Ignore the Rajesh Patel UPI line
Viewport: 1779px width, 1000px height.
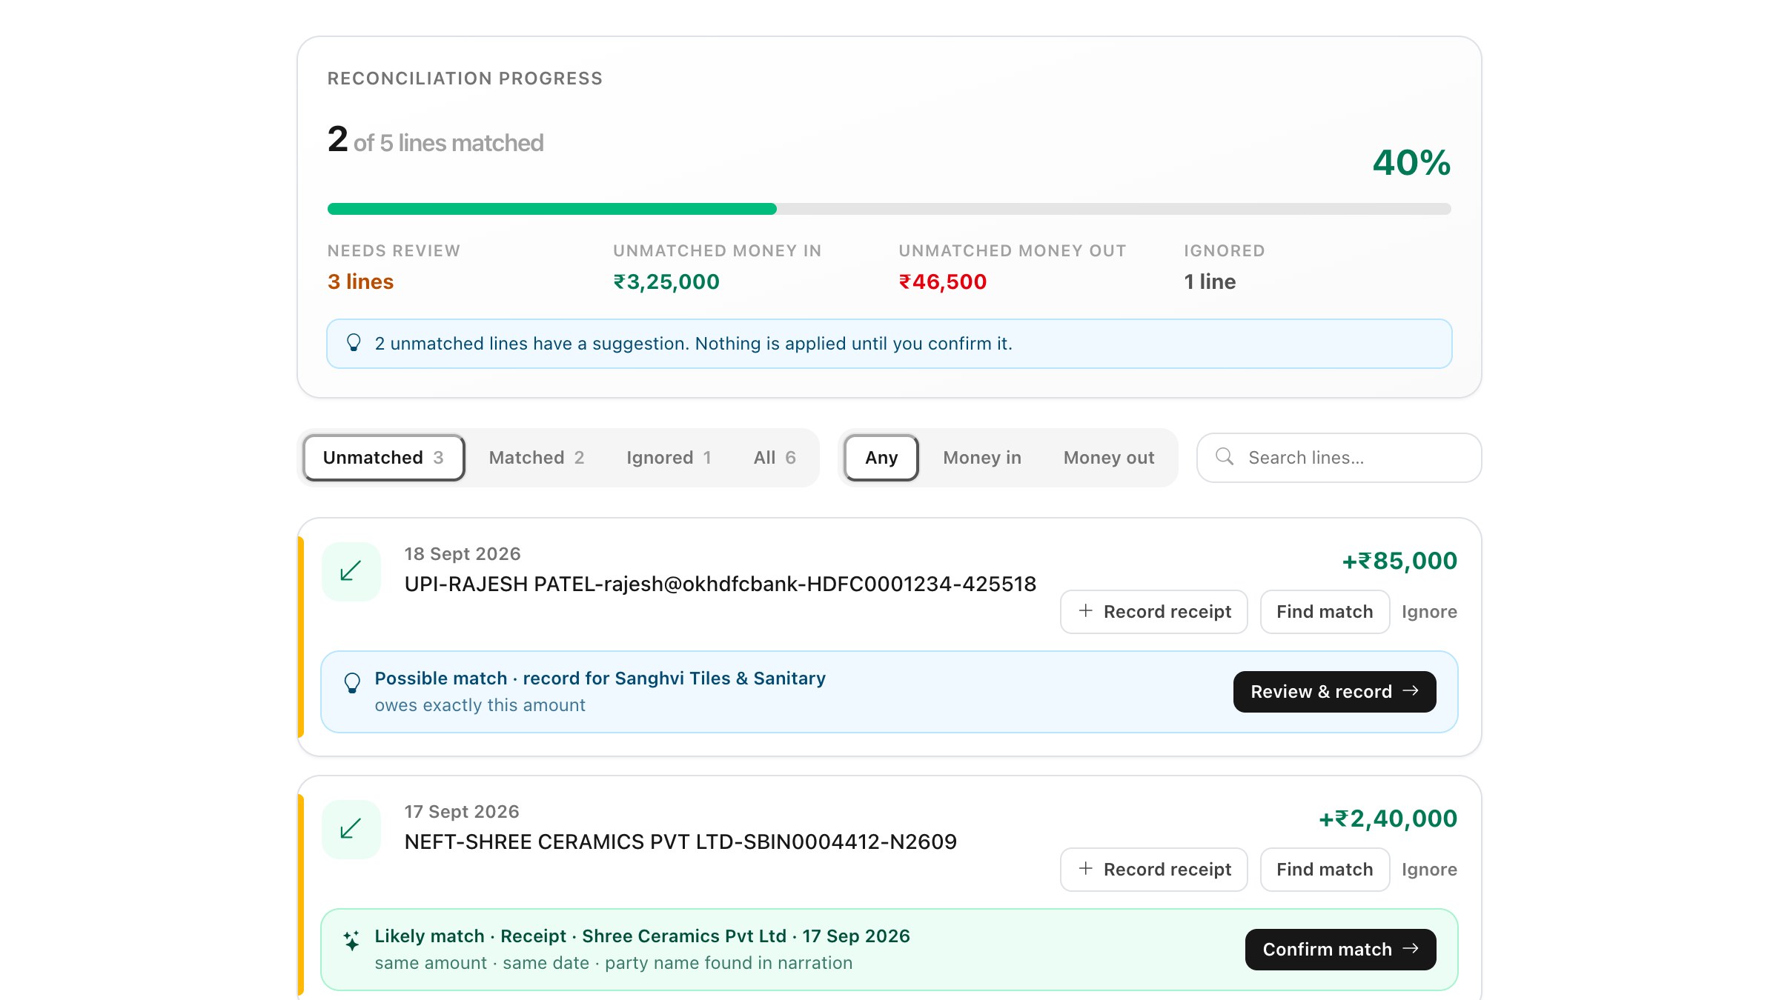pos(1429,612)
